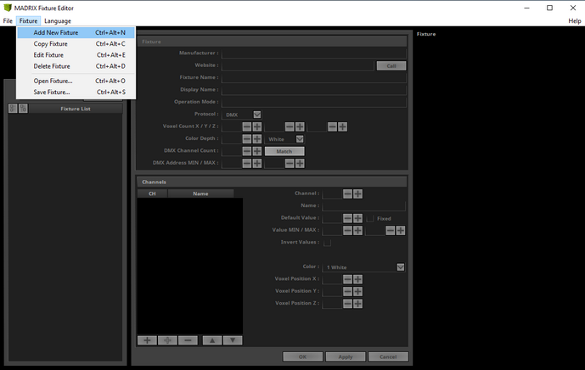Click the Apply button

346,357
